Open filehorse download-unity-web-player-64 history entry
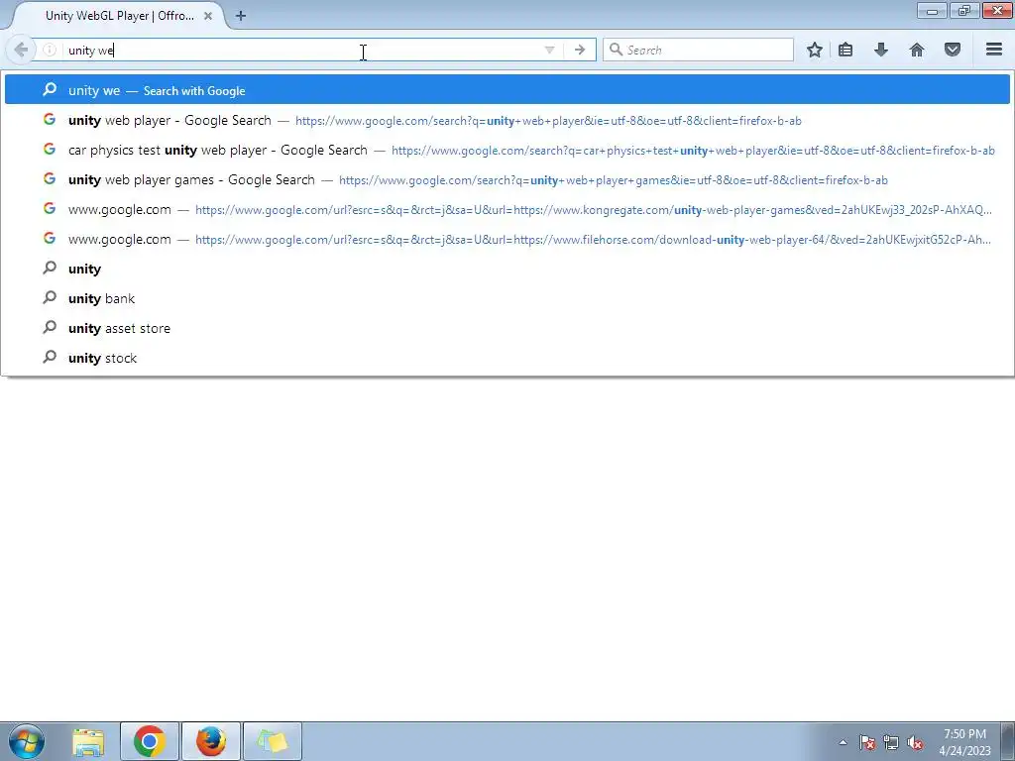 [507, 240]
